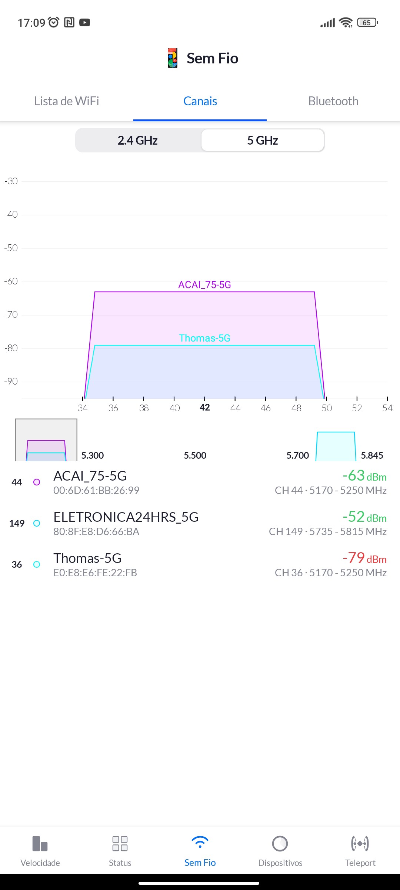400x890 pixels.
Task: Switch to the Lista de WiFi tab
Action: click(x=67, y=101)
